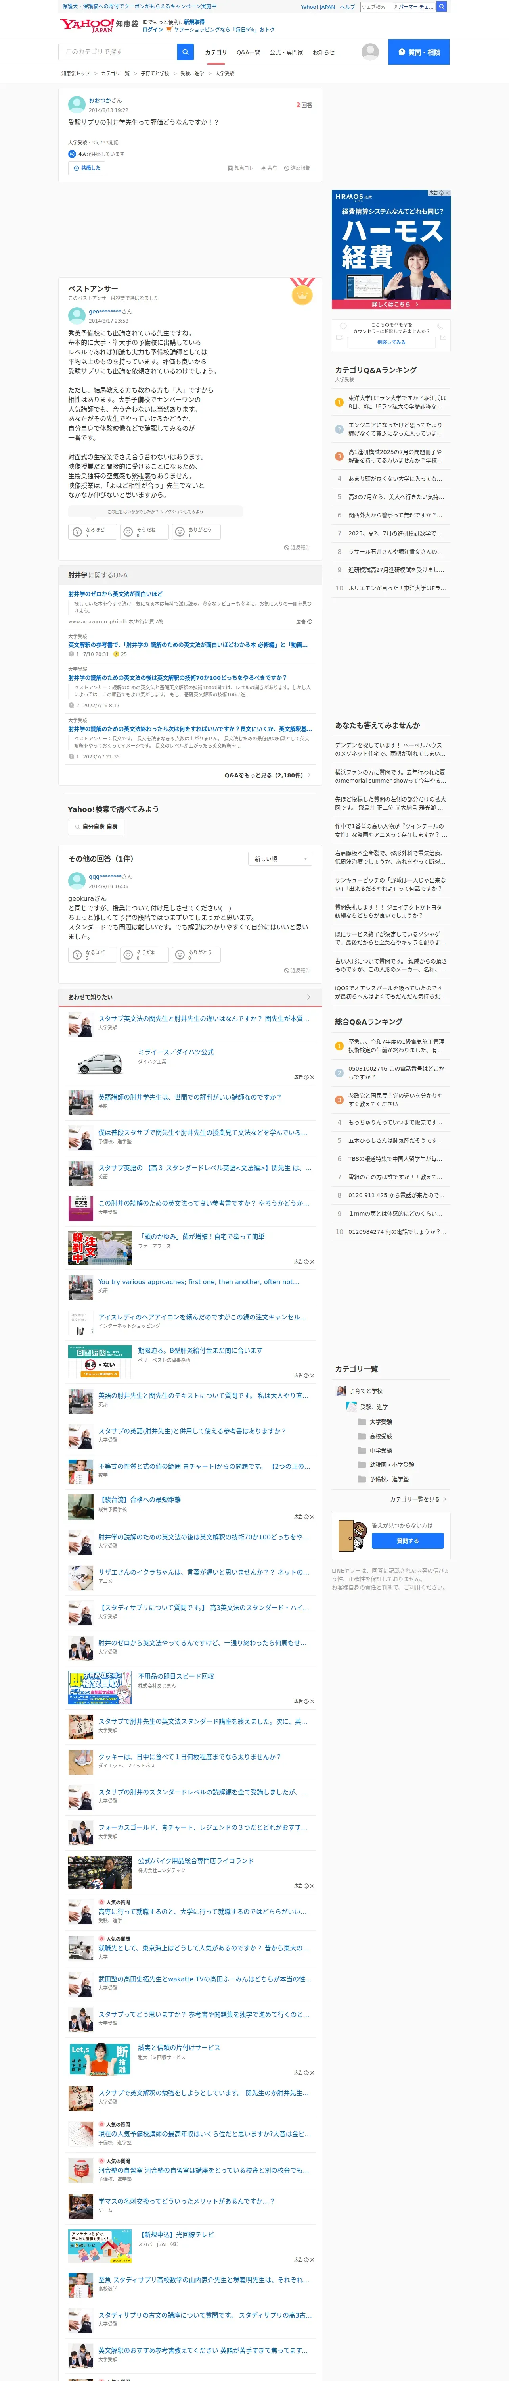The image size is (509, 2381).
Task: Expand Q&Aをもっと見る (2,180件)
Action: (268, 775)
